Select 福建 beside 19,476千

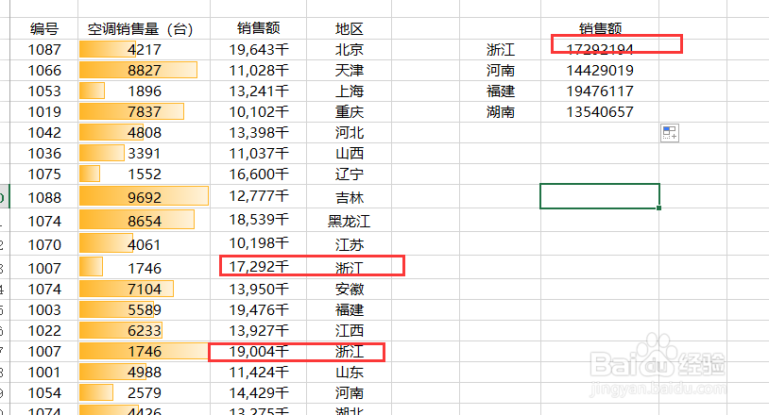tap(350, 309)
